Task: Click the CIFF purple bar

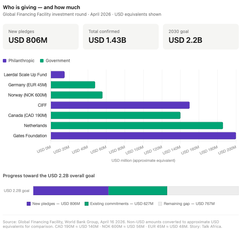Action: (x=120, y=105)
